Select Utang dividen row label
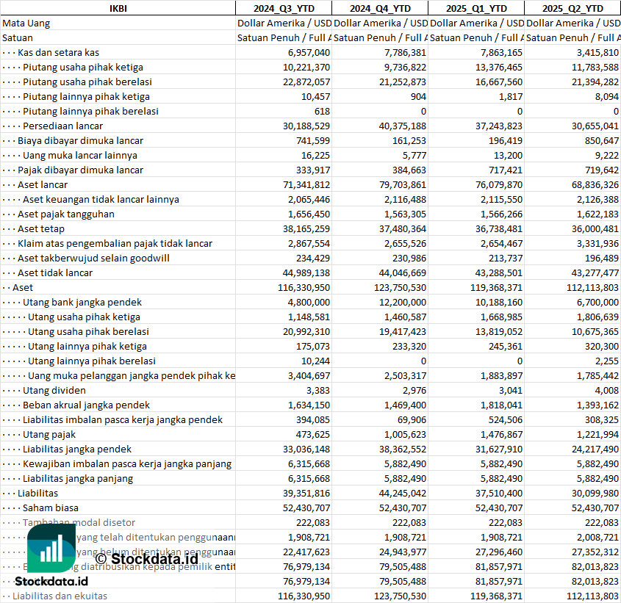Viewport: 621px width, 603px height. 54,390
